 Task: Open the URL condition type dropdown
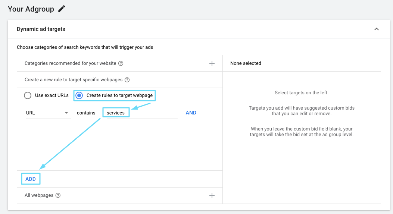(49, 113)
